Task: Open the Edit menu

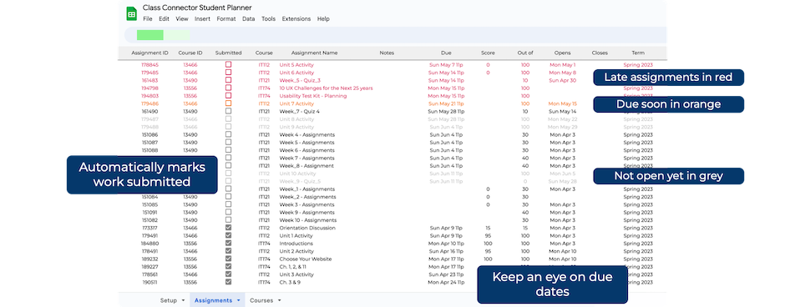Action: [x=164, y=19]
